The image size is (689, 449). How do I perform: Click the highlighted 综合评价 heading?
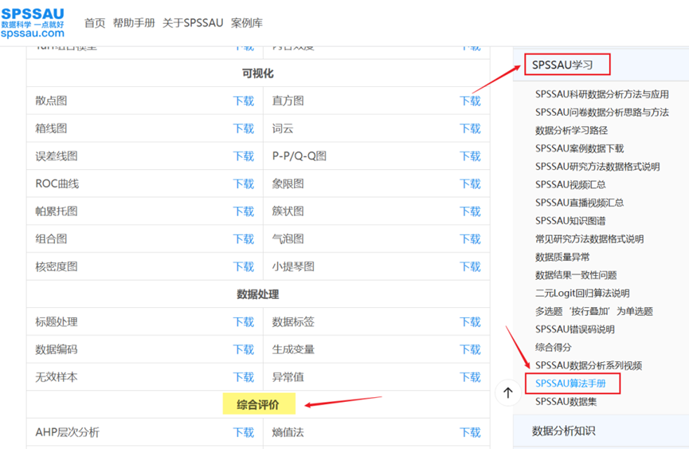(x=258, y=404)
